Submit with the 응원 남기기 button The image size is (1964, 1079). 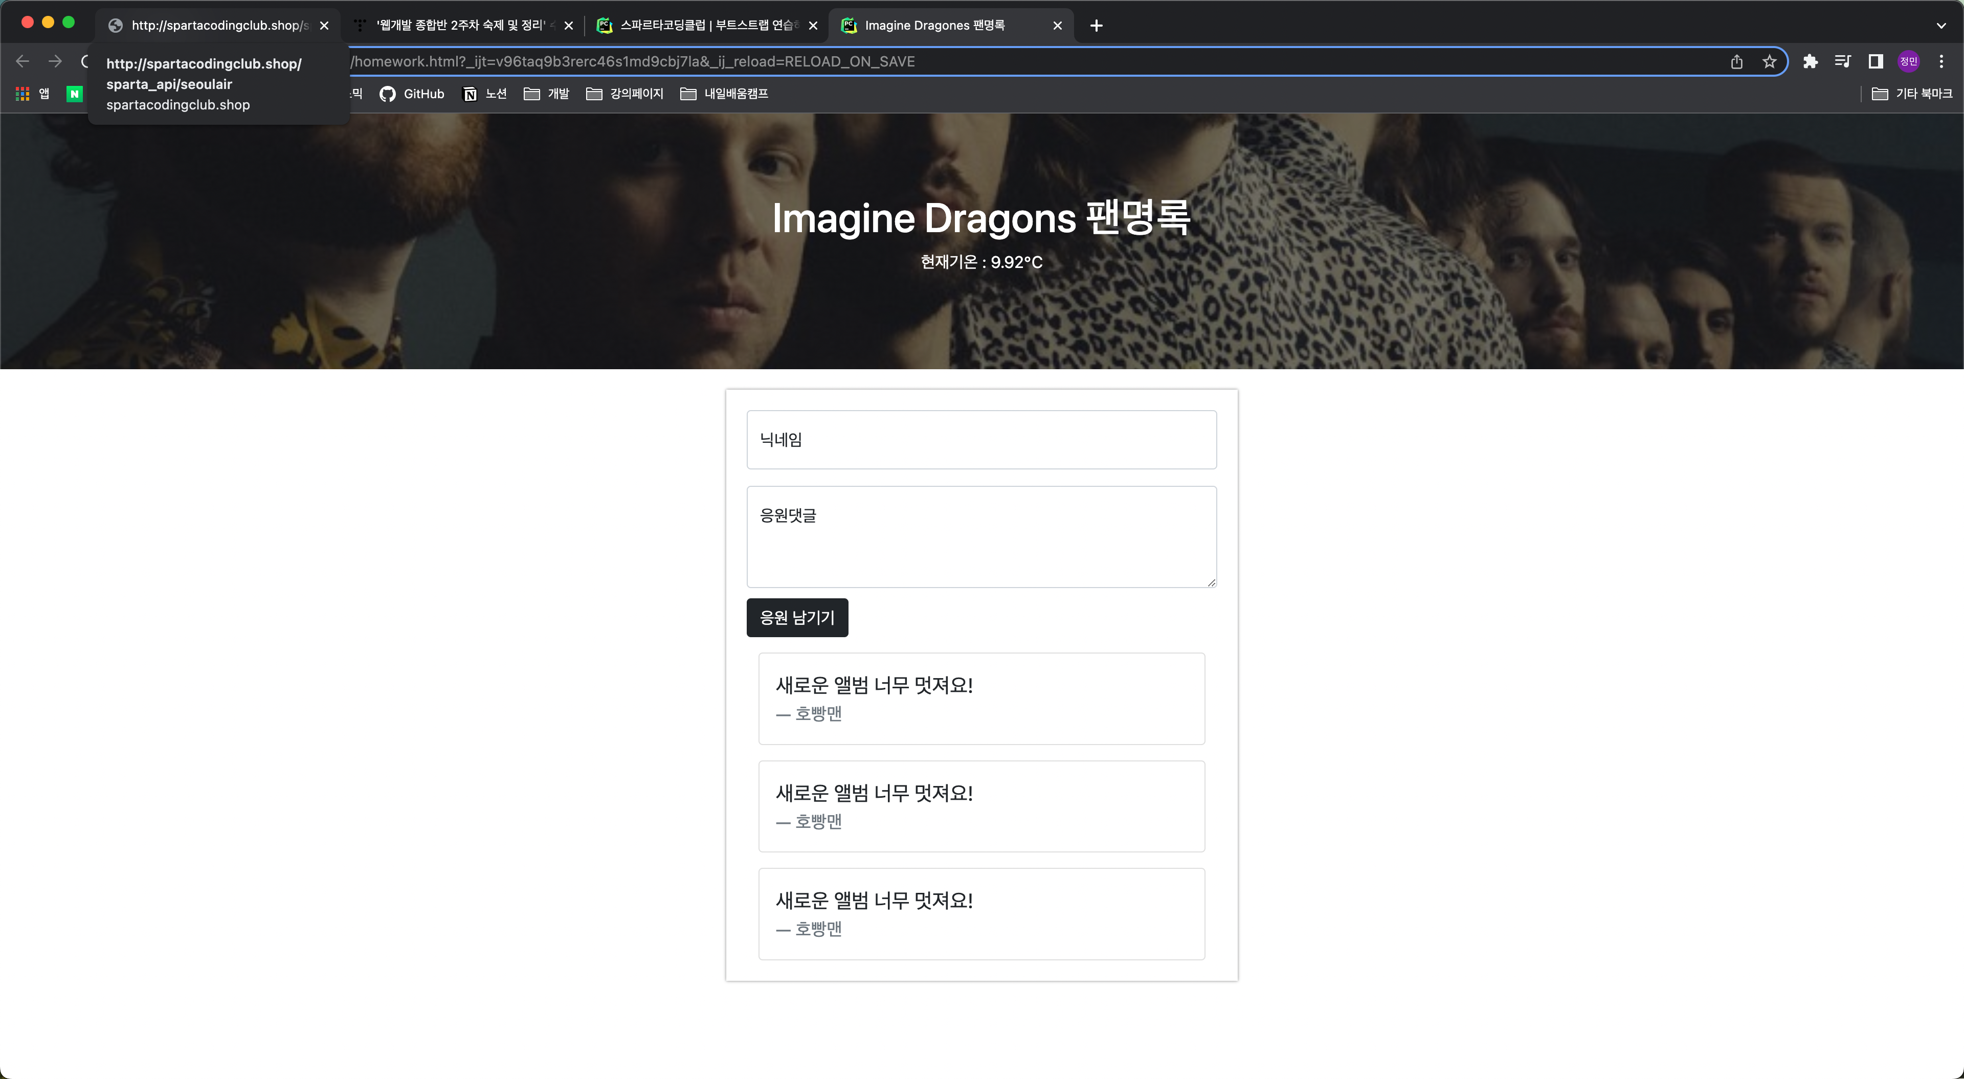[x=797, y=618]
